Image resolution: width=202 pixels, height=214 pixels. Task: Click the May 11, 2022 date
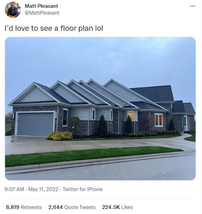coord(43,189)
